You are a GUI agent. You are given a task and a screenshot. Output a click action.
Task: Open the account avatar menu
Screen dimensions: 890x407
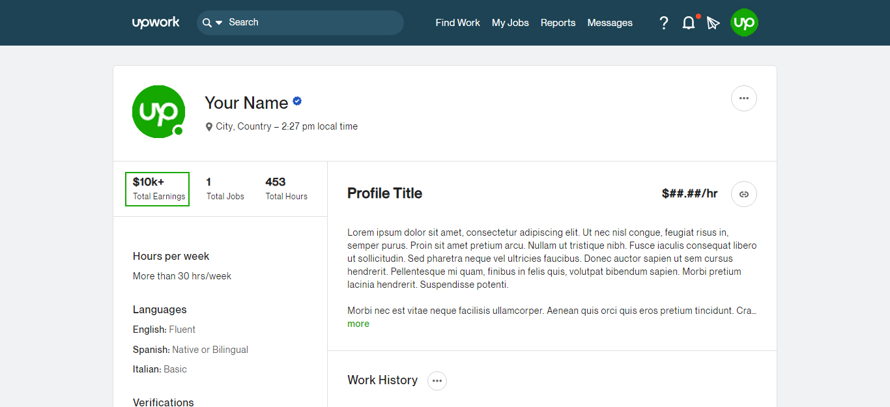click(x=744, y=23)
